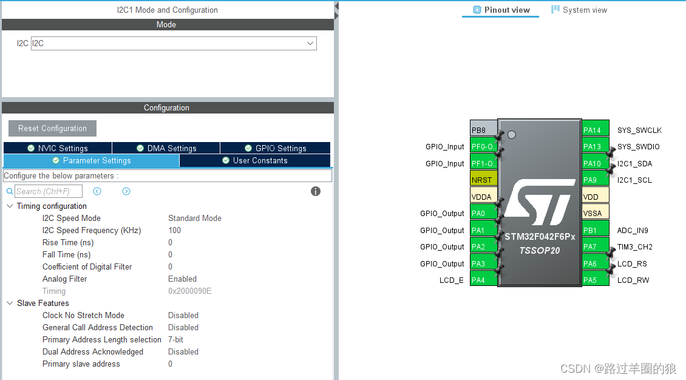The width and height of the screenshot is (686, 380).
Task: Switch to Pinout view tab
Action: (x=501, y=10)
